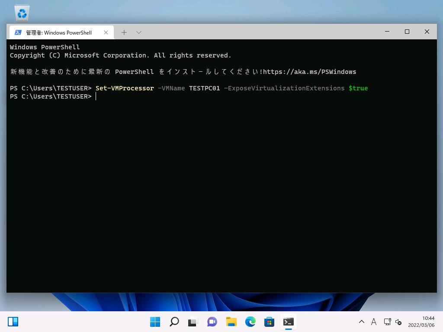
Task: Launch the Chat app in the taskbar
Action: [212, 322]
